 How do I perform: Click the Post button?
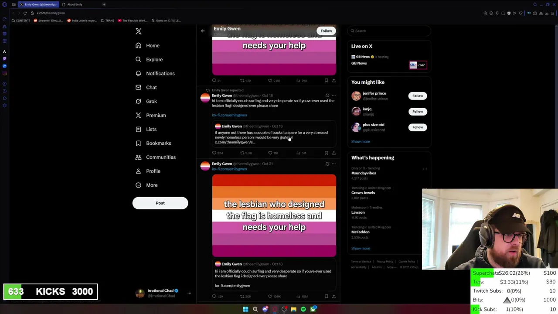coord(160,203)
